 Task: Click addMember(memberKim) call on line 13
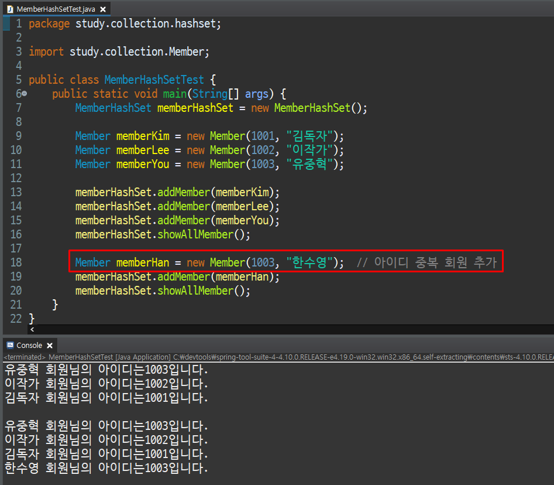pos(218,193)
